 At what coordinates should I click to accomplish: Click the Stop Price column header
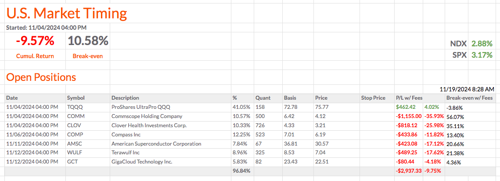pyautogui.click(x=373, y=98)
